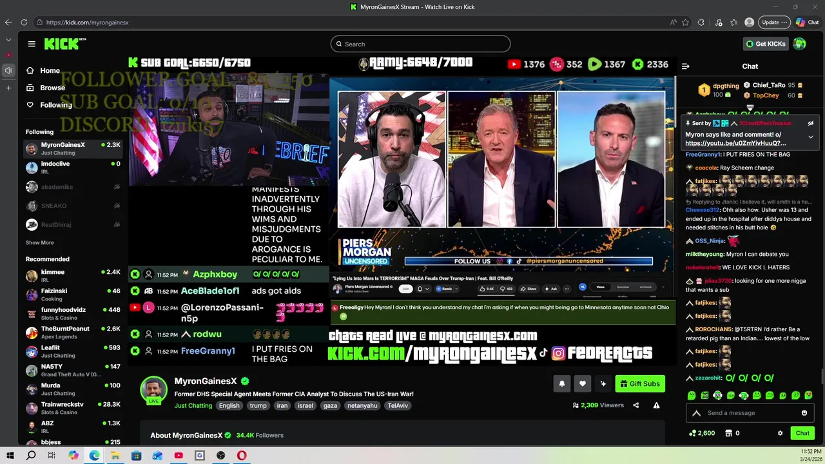Report the stream warning icon

pyautogui.click(x=656, y=405)
